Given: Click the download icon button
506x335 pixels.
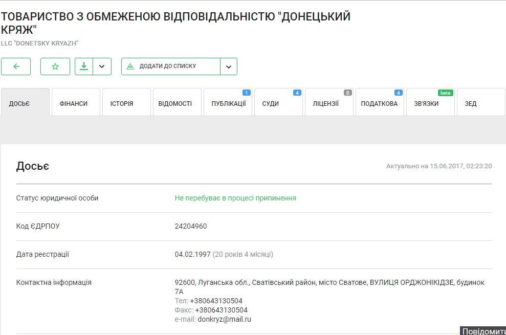Looking at the screenshot, I should pos(84,66).
